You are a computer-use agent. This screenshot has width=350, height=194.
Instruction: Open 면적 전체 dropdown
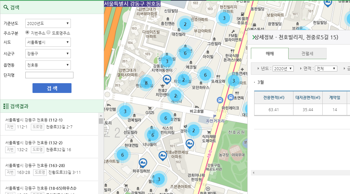(326, 69)
